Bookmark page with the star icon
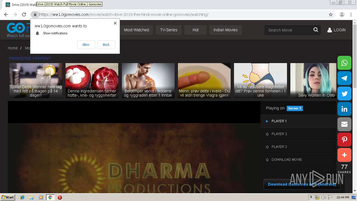Screen dimensions: 357x201 [331, 15]
